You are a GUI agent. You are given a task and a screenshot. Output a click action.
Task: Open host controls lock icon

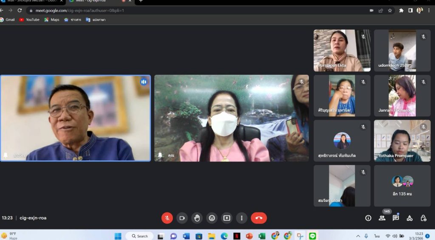tap(424, 218)
